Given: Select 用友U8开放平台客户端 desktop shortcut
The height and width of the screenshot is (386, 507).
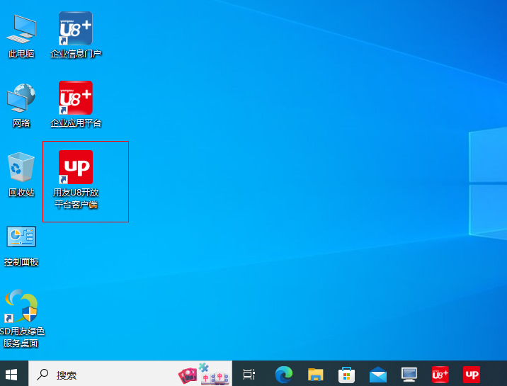Looking at the screenshot, I should pos(76,168).
